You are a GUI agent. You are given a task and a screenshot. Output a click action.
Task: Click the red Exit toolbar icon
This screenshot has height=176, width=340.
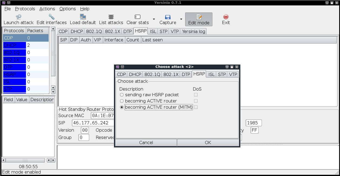[226, 17]
